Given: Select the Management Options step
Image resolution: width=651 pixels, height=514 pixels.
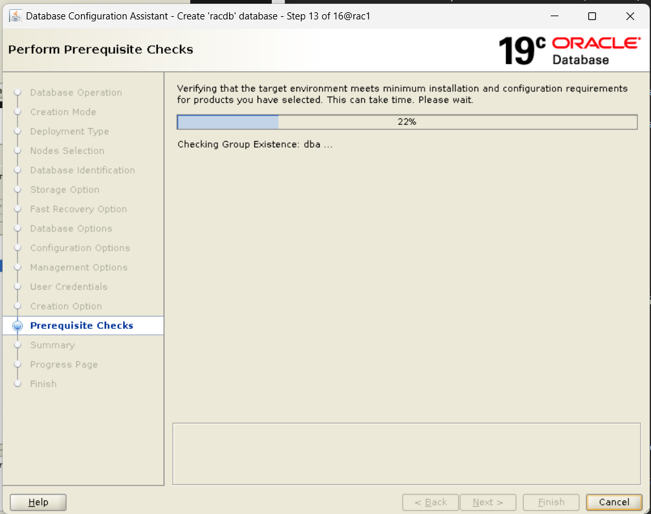Looking at the screenshot, I should (x=78, y=267).
